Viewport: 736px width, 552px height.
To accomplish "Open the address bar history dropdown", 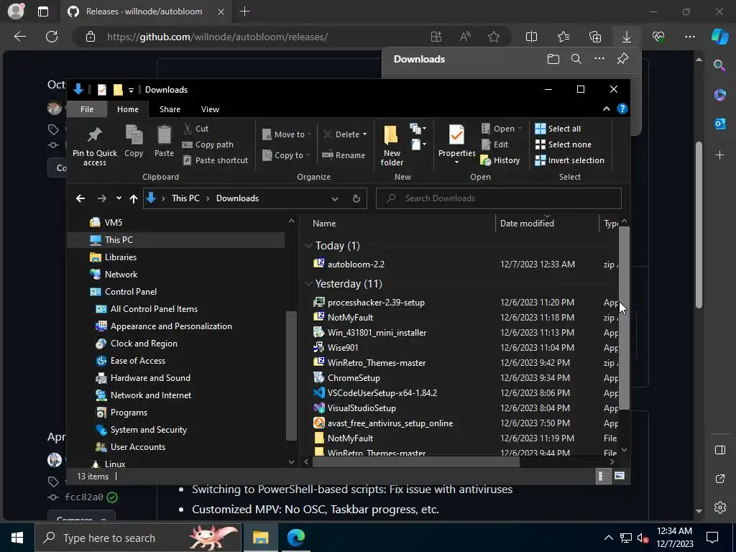I will 335,198.
